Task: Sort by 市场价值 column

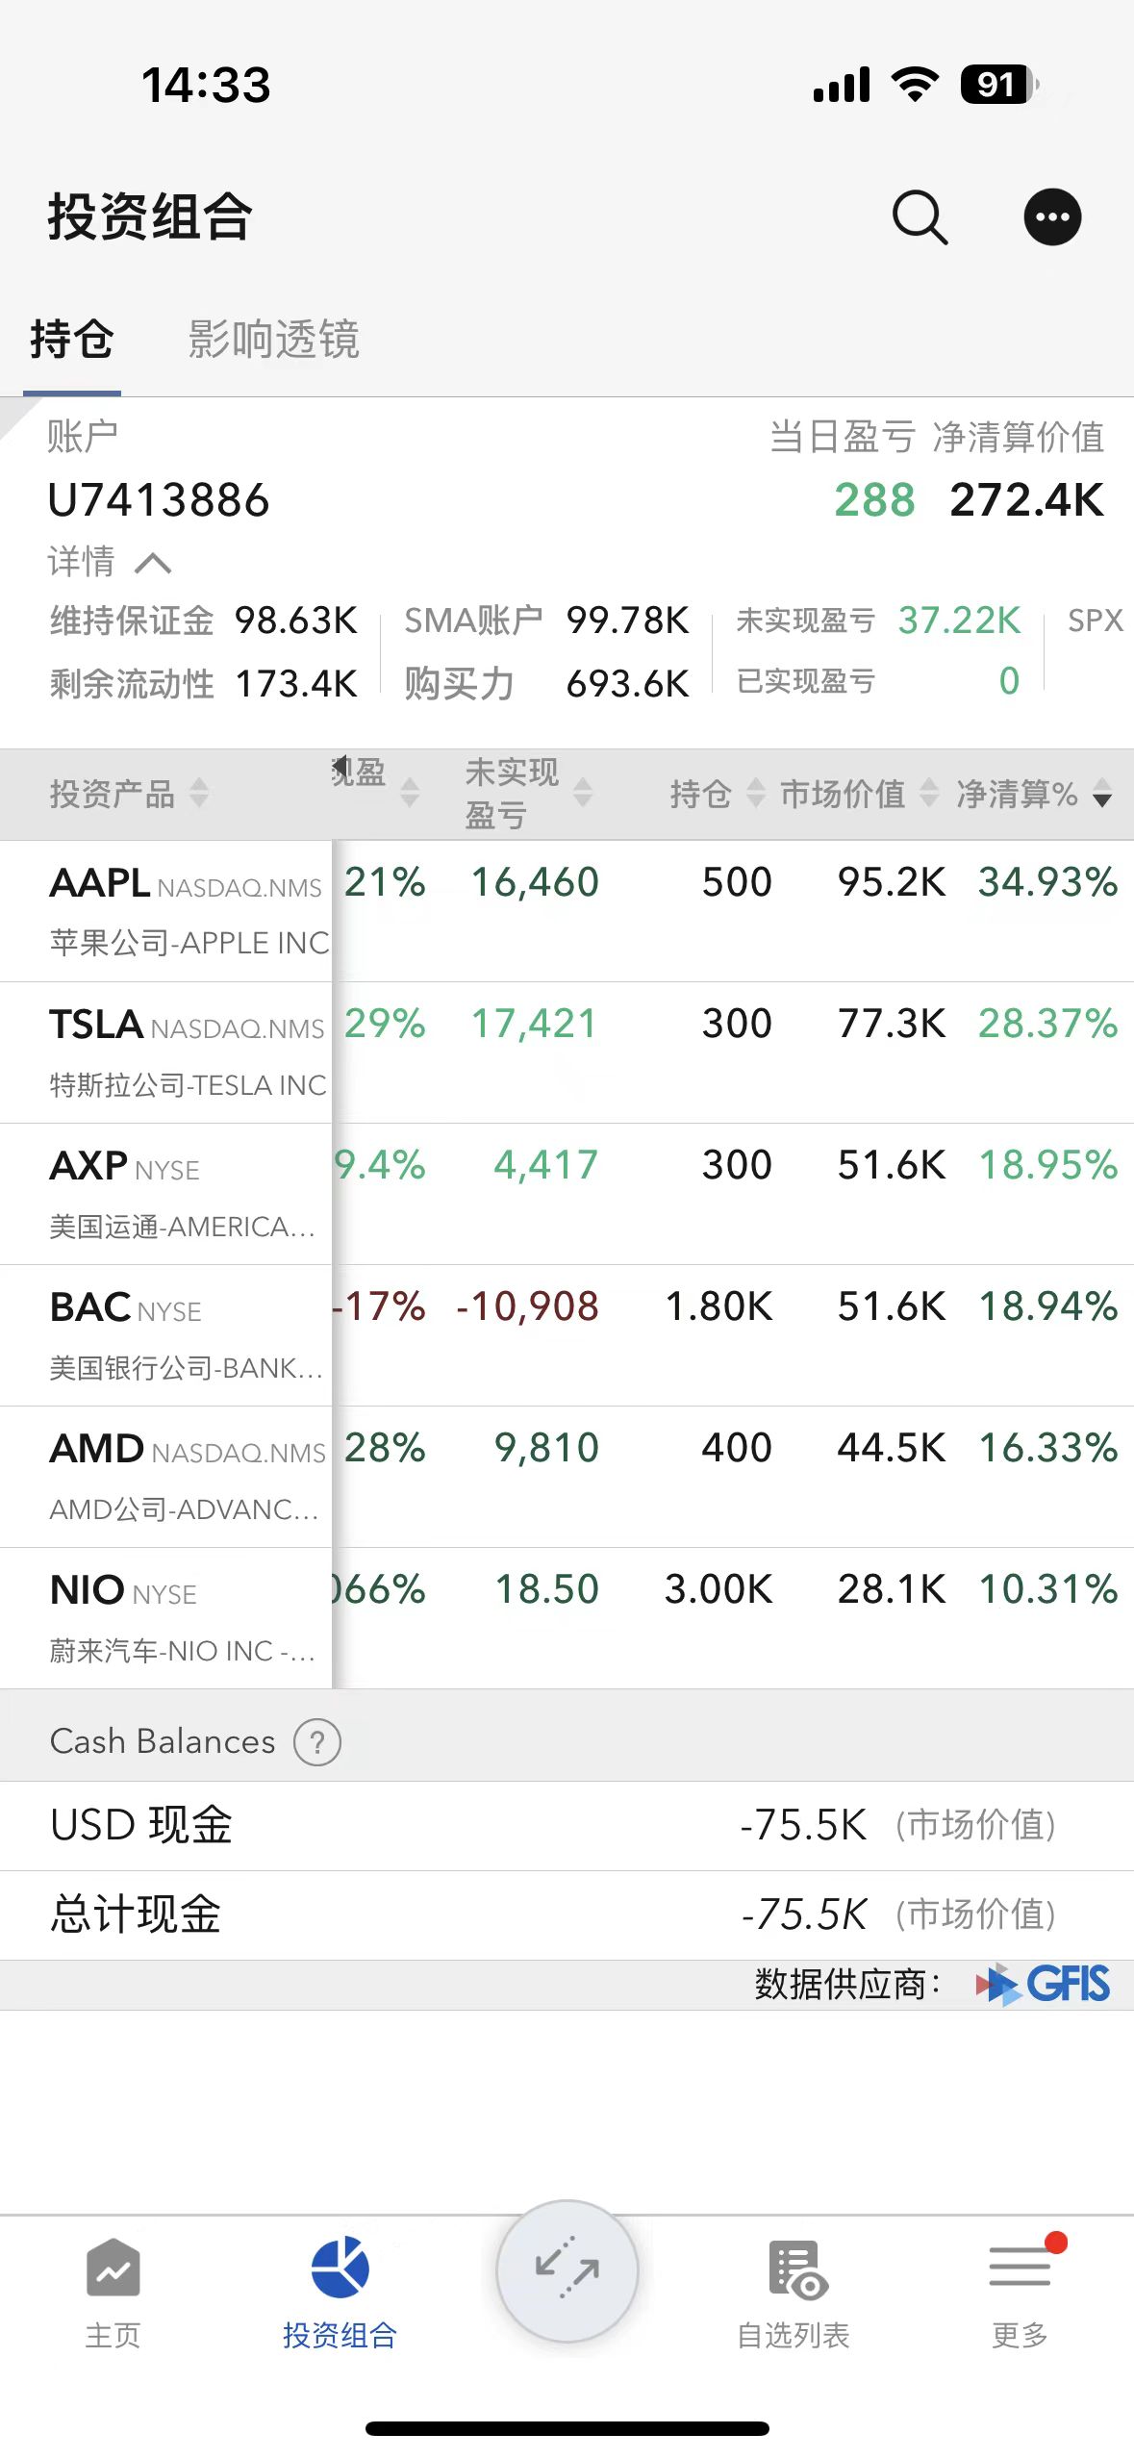Action: point(858,794)
